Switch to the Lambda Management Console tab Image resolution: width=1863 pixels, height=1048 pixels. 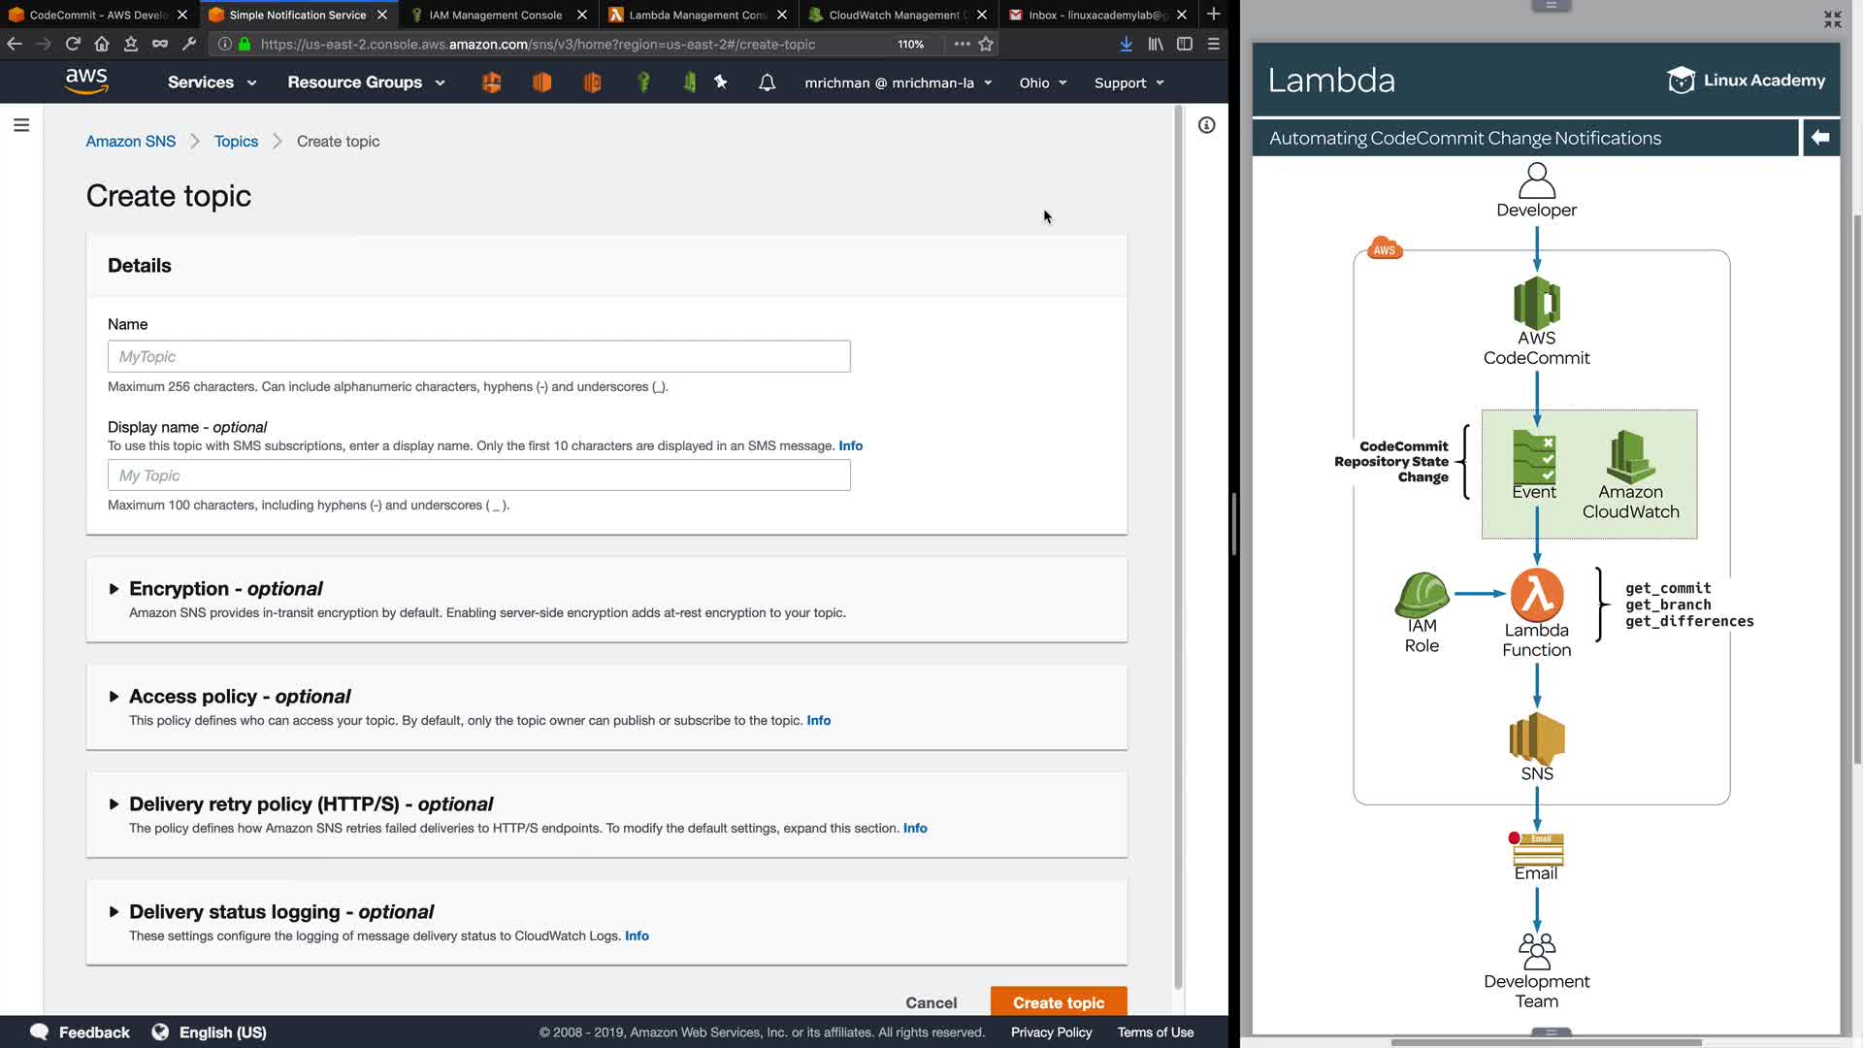tap(697, 15)
